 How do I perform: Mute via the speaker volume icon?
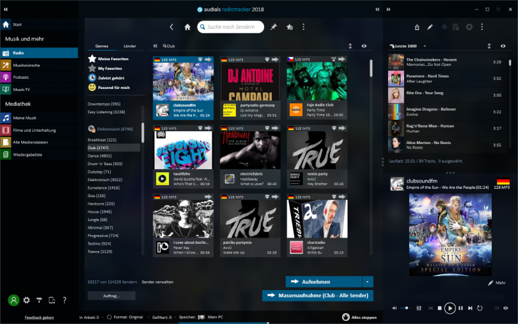(395, 308)
